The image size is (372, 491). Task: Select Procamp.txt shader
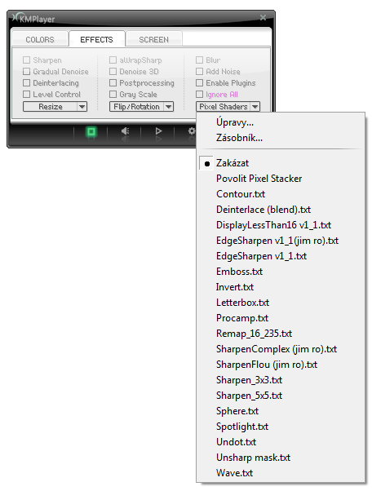(281, 318)
